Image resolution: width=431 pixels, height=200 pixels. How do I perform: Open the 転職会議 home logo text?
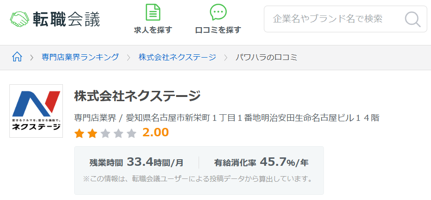coord(66,19)
